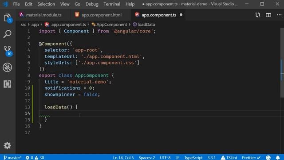Click './app.component.css' styleUrls string

click(107, 63)
